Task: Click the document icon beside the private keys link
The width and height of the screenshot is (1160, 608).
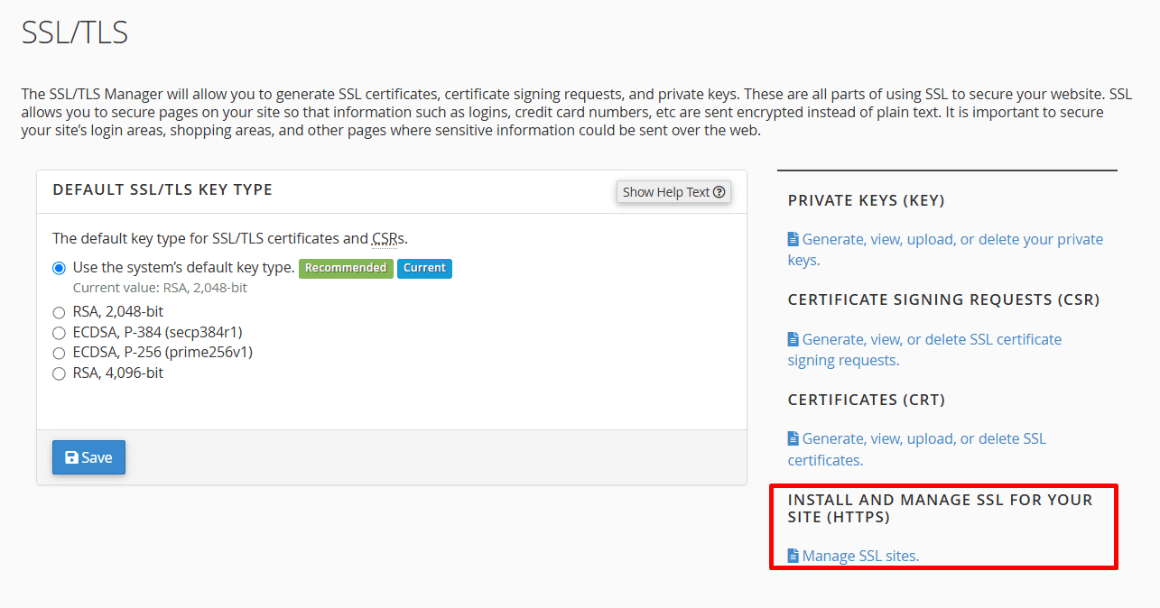Action: click(x=793, y=239)
